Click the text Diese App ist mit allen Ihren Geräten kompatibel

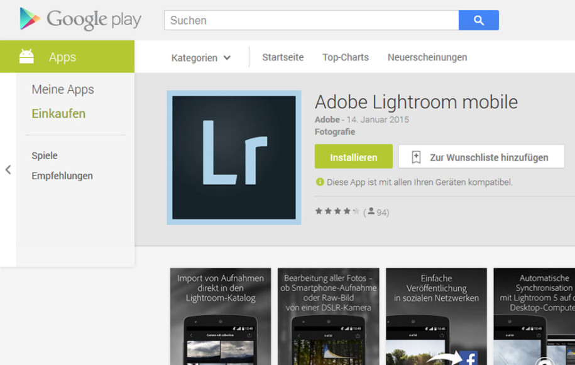[x=420, y=182]
